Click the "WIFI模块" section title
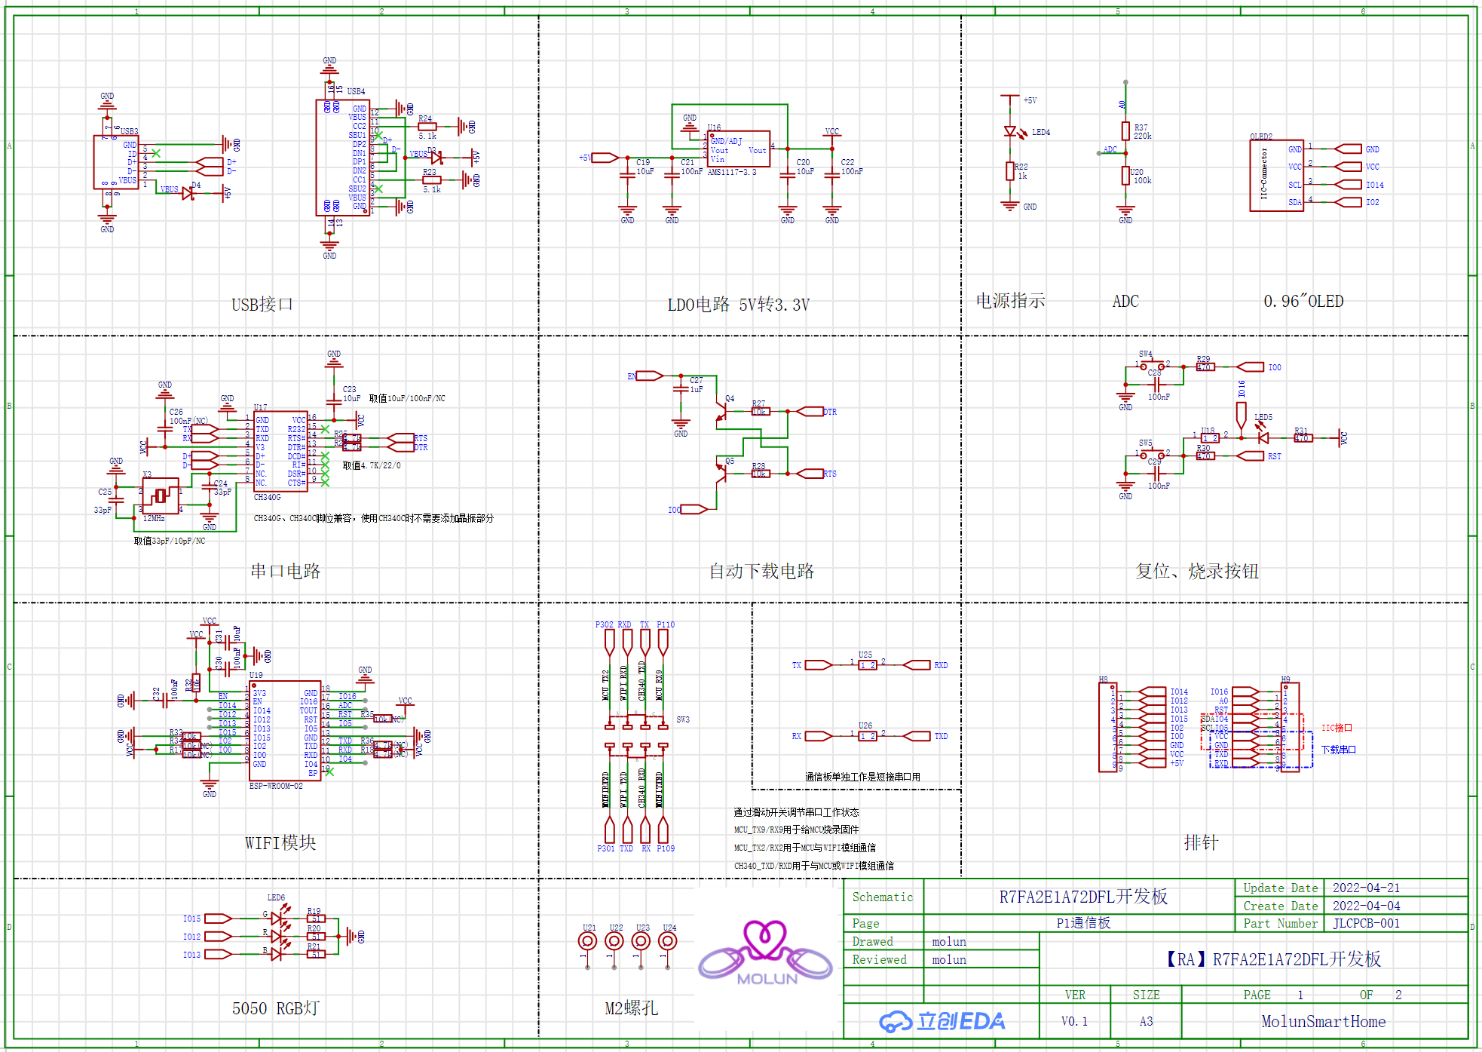 point(280,842)
